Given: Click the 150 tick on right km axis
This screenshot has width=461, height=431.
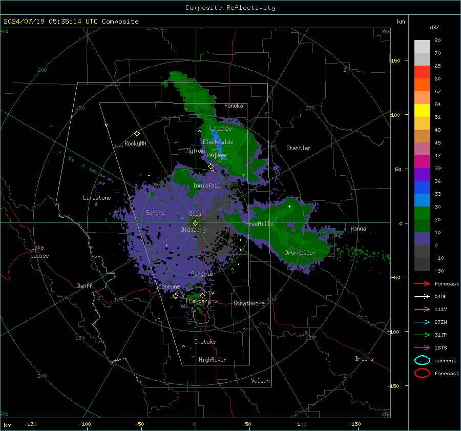Looking at the screenshot, I should click(x=396, y=60).
